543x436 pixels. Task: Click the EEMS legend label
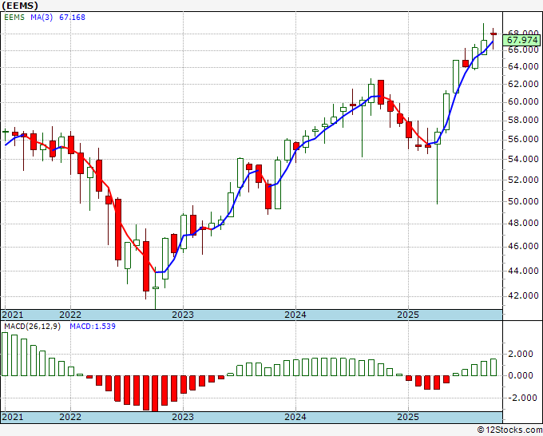click(x=14, y=18)
